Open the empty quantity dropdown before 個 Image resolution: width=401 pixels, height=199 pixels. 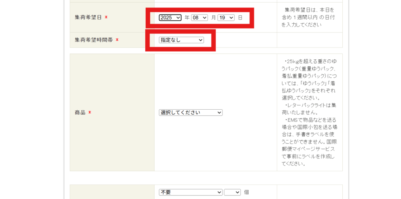point(233,192)
